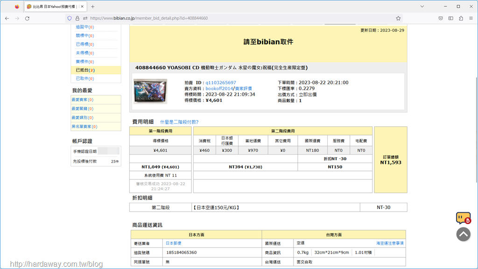
Task: Click the 更新日期：2023-08-29 text
Action: point(382,30)
